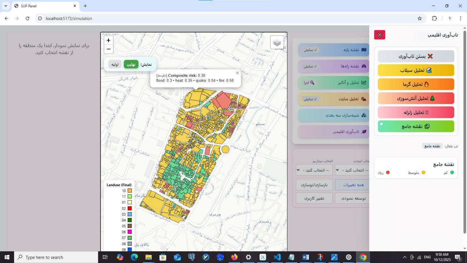Click the active tab badge نقشه جامع
This screenshot has height=263, width=467.
point(432,146)
